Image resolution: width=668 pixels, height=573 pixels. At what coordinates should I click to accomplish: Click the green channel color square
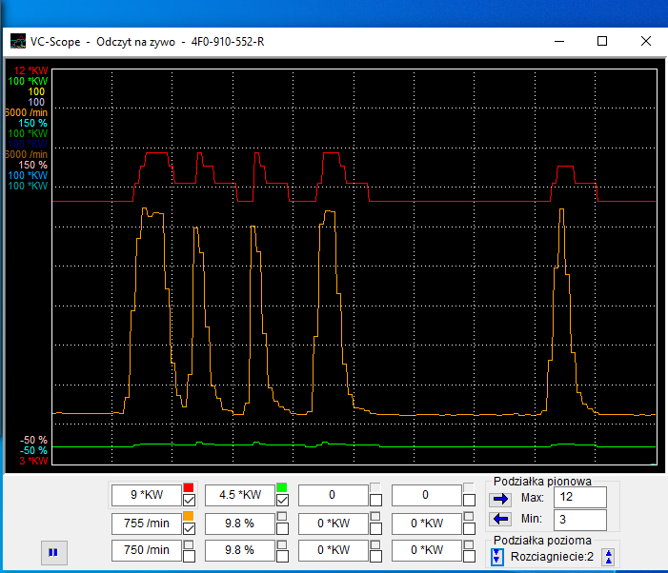(x=282, y=487)
